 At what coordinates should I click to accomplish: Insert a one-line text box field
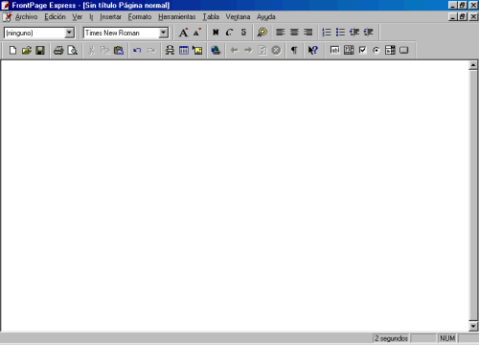coord(334,51)
